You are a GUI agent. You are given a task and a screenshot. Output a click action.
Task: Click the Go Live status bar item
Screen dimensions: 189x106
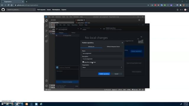coord(135,90)
